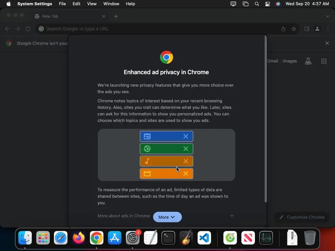Close the New Tab tab

[104, 16]
